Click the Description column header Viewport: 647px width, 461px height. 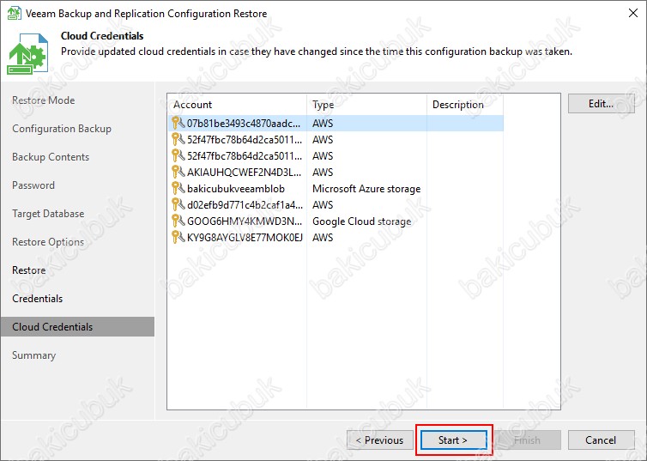click(463, 105)
